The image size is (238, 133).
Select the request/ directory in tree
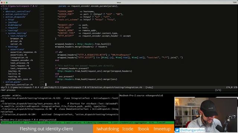[x=13, y=28]
